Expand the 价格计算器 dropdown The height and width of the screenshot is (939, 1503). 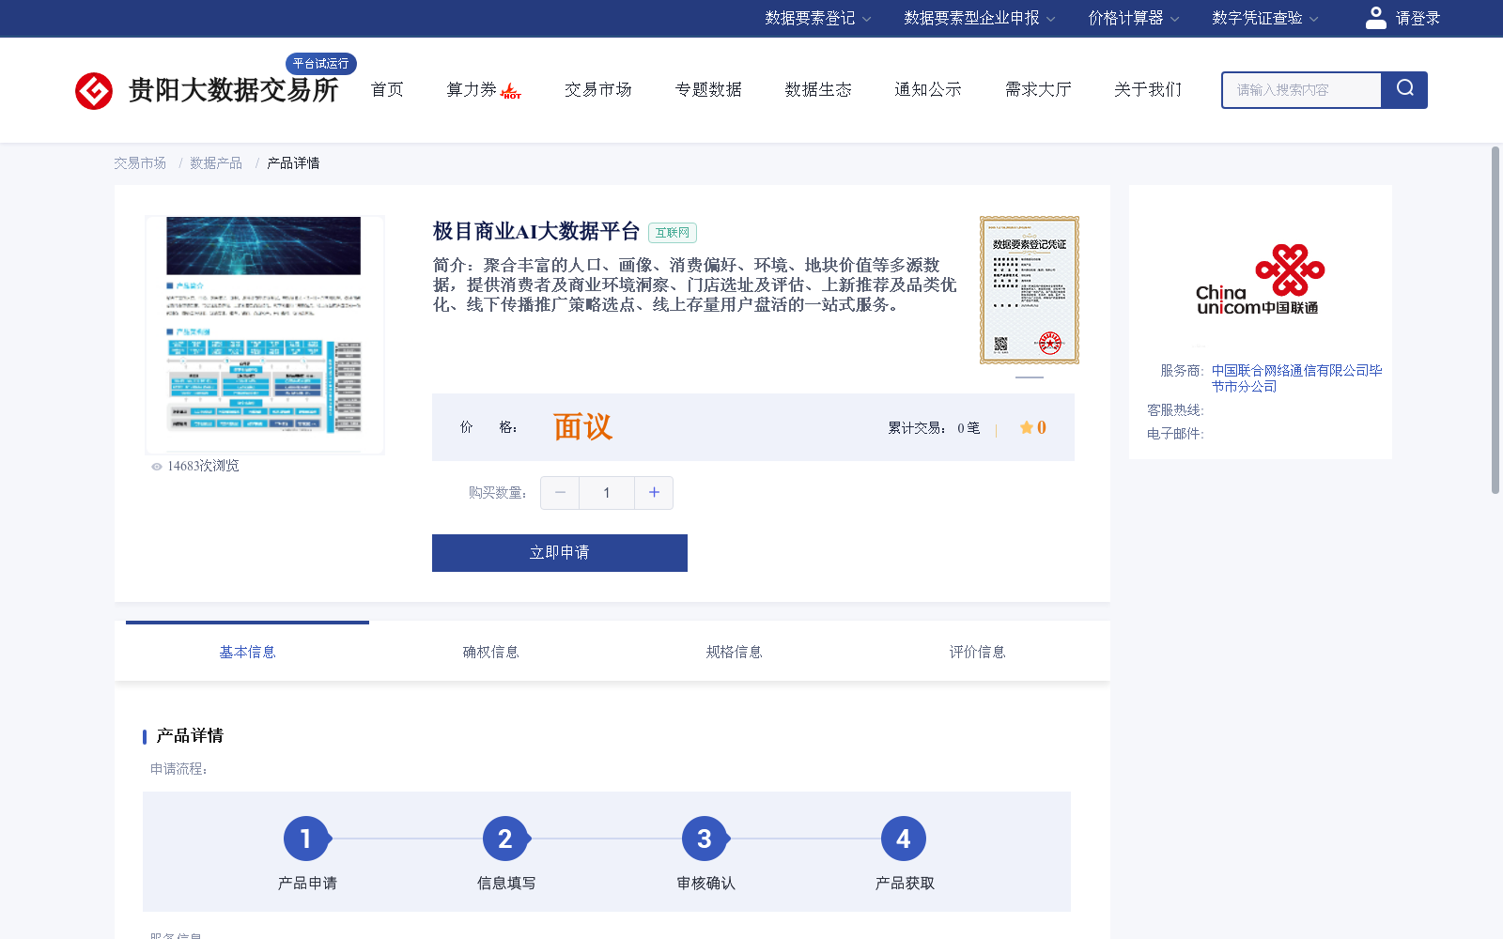tap(1134, 18)
